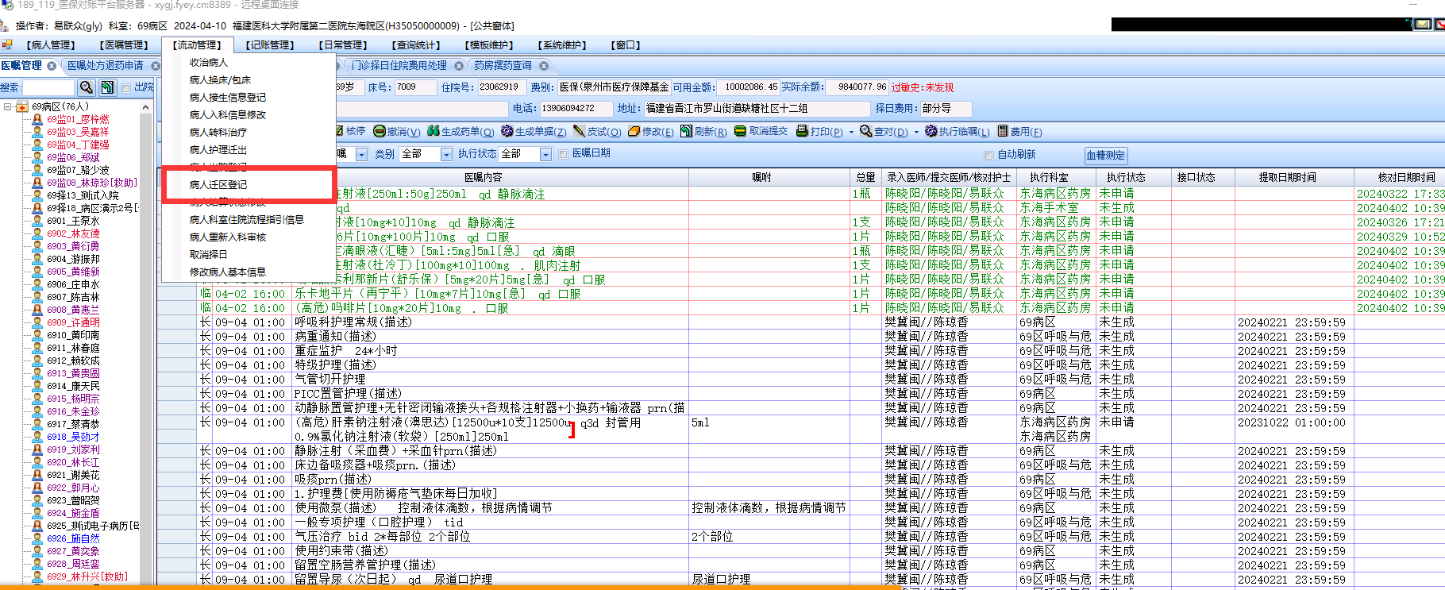The width and height of the screenshot is (1445, 590).
Task: Click the application icon left of 病人管理 menu
Action: click(x=7, y=44)
